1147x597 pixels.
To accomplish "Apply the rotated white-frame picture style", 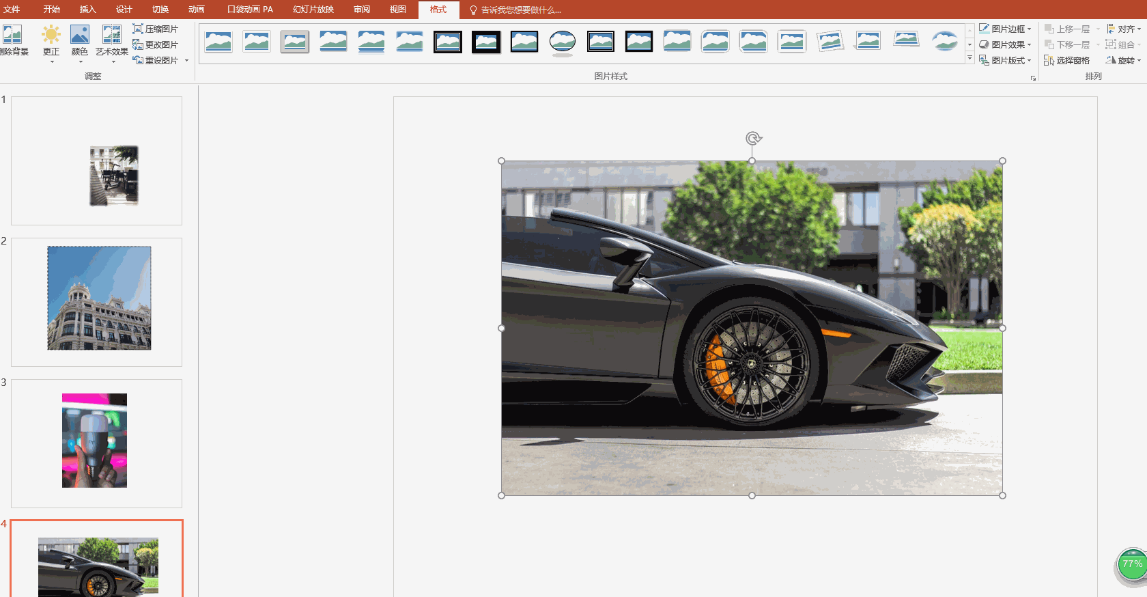I will pos(830,42).
